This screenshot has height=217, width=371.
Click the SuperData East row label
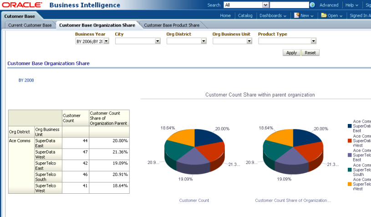coord(48,143)
